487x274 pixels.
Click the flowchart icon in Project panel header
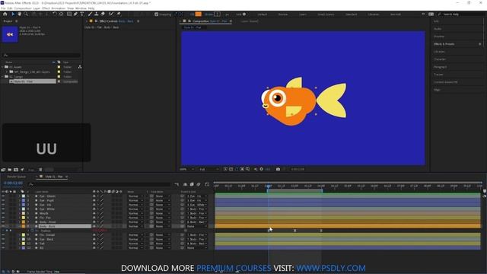[80, 67]
